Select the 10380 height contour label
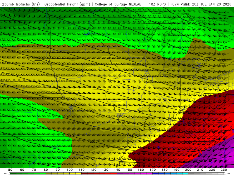The width and height of the screenshot is (234, 175). (x=183, y=162)
